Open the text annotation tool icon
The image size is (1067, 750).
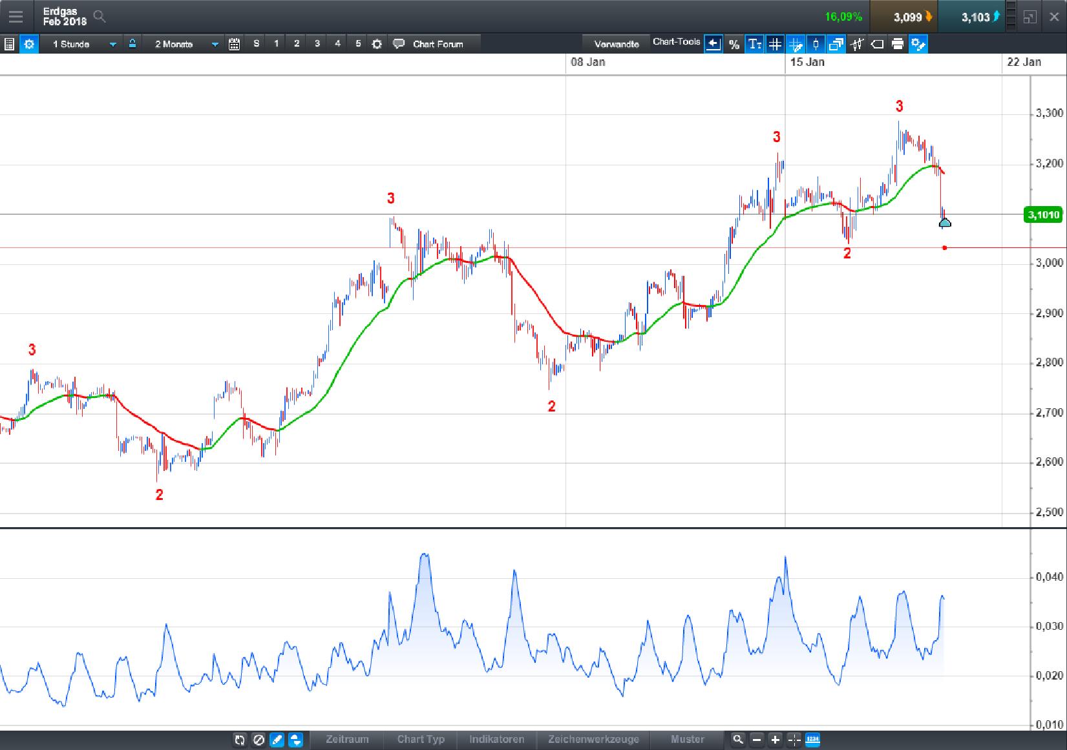pos(754,44)
